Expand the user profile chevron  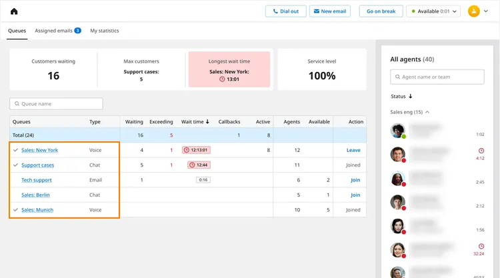pyautogui.click(x=485, y=11)
